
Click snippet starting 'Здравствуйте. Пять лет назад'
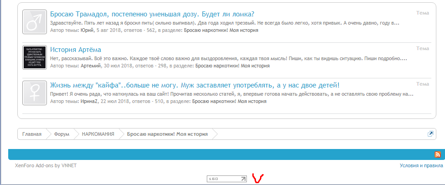(x=225, y=23)
